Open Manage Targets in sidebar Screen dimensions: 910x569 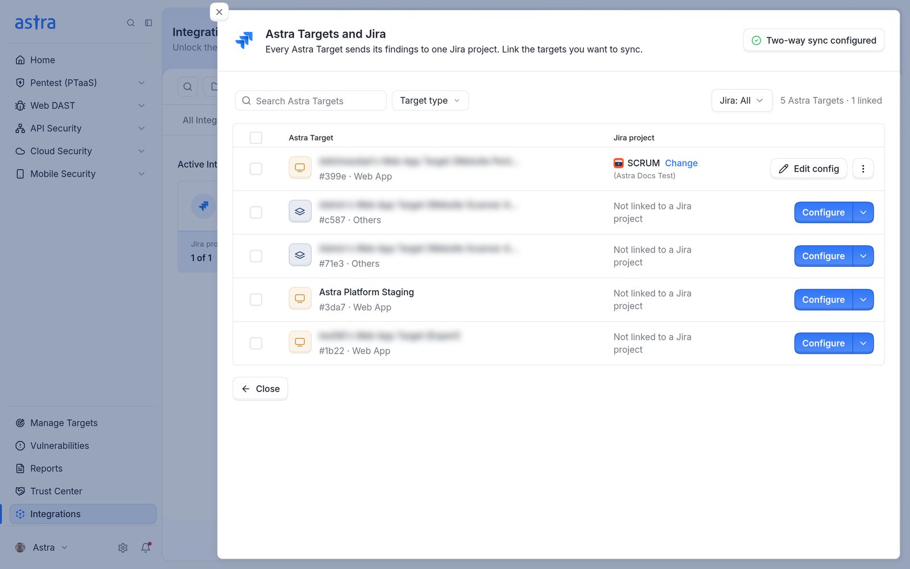(82, 423)
